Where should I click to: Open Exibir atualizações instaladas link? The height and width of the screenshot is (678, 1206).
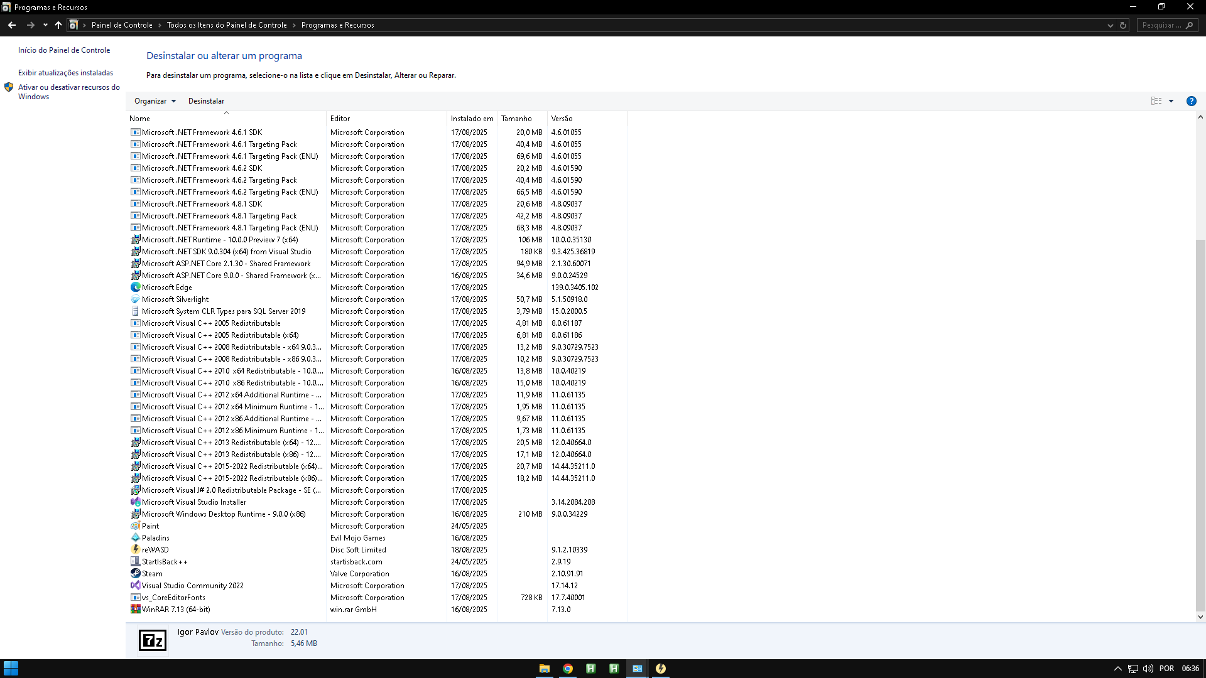pos(66,73)
